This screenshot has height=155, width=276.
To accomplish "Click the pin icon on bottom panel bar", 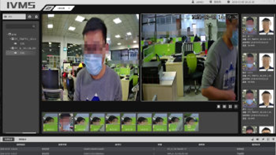I will point(273,139).
